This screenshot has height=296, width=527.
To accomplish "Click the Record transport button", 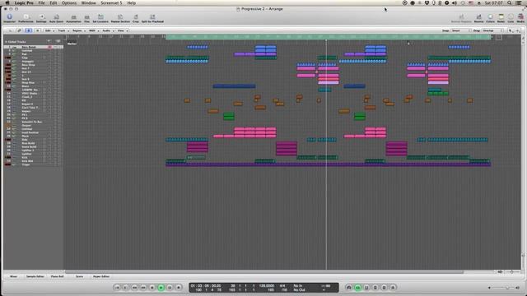I will coord(179,287).
